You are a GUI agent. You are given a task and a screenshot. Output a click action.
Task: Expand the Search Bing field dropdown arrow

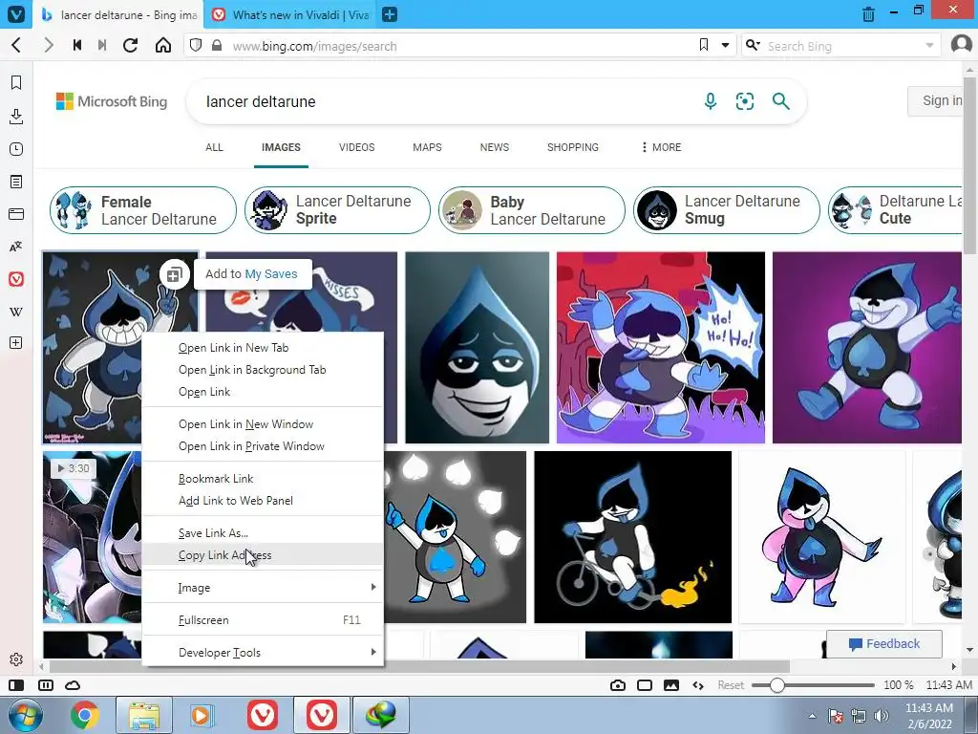click(x=929, y=46)
